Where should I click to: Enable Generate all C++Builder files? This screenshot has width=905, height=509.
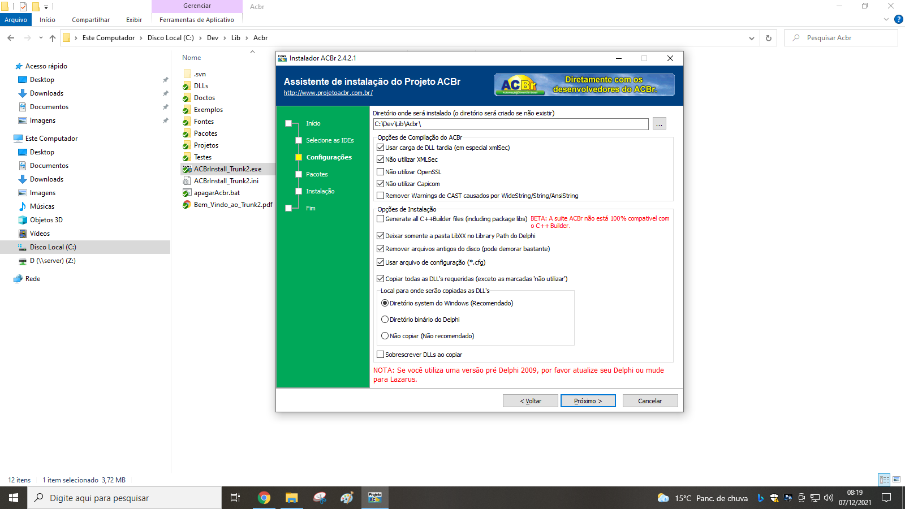click(381, 219)
